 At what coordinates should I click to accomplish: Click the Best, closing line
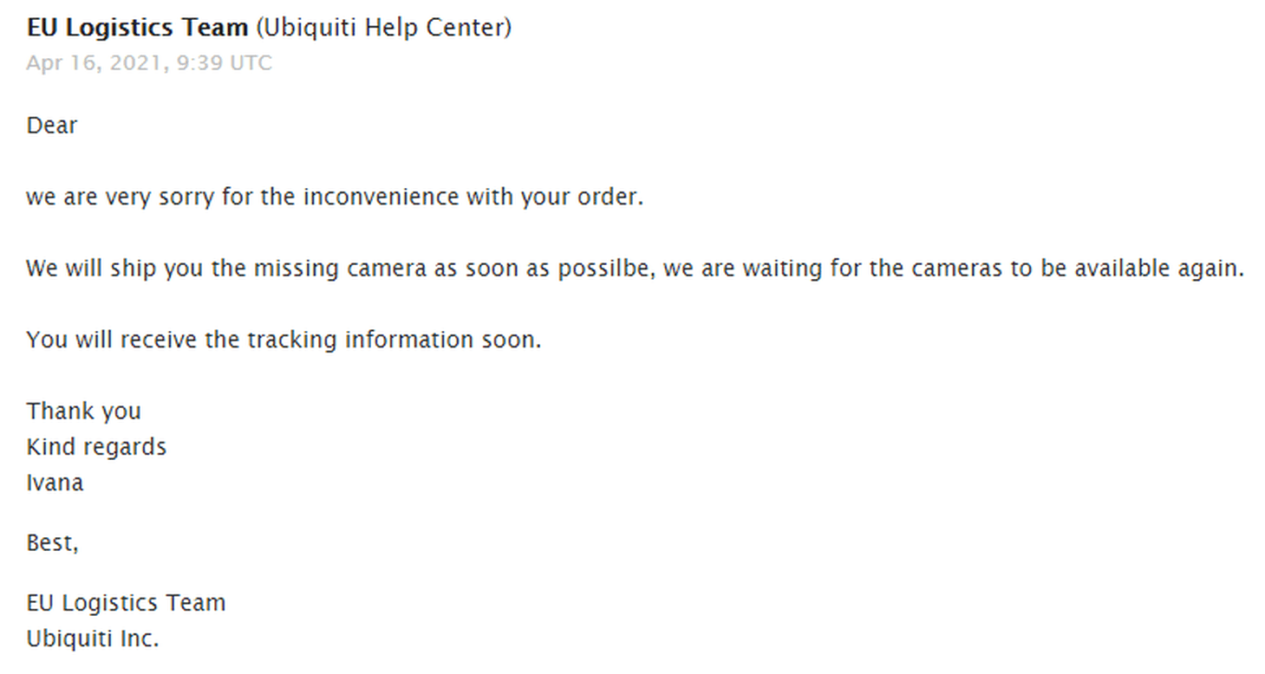pyautogui.click(x=52, y=543)
